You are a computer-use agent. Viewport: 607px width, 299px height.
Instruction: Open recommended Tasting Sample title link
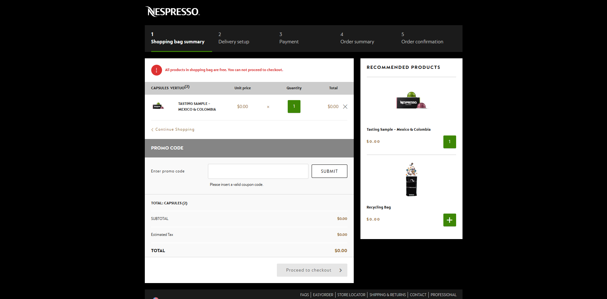click(398, 129)
